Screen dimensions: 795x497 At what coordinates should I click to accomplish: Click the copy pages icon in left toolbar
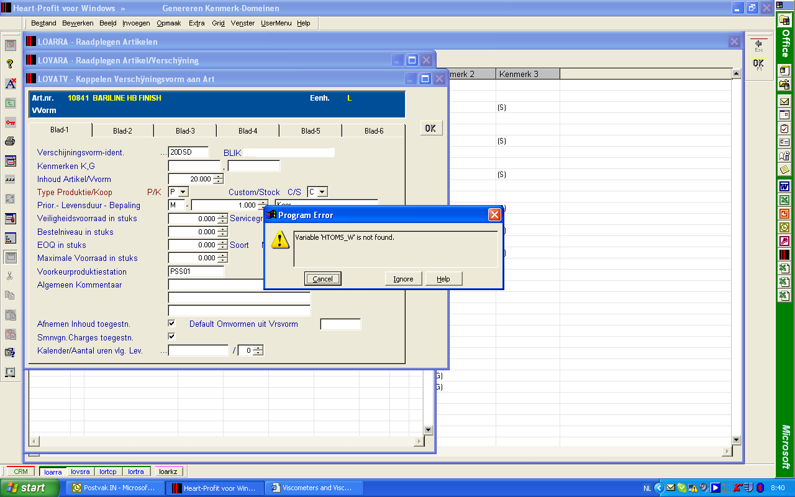click(x=10, y=296)
